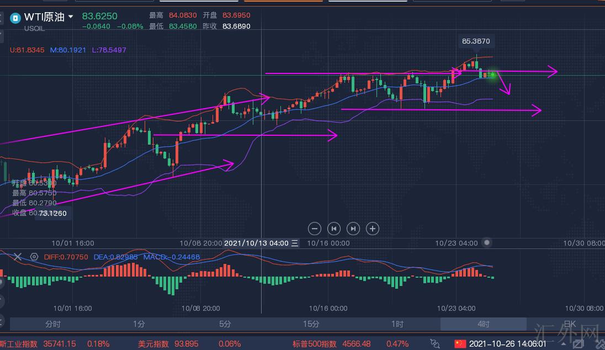This screenshot has width=605, height=350.
Task: Click the timeline dot after 10/23 04:00
Action: [x=486, y=242]
